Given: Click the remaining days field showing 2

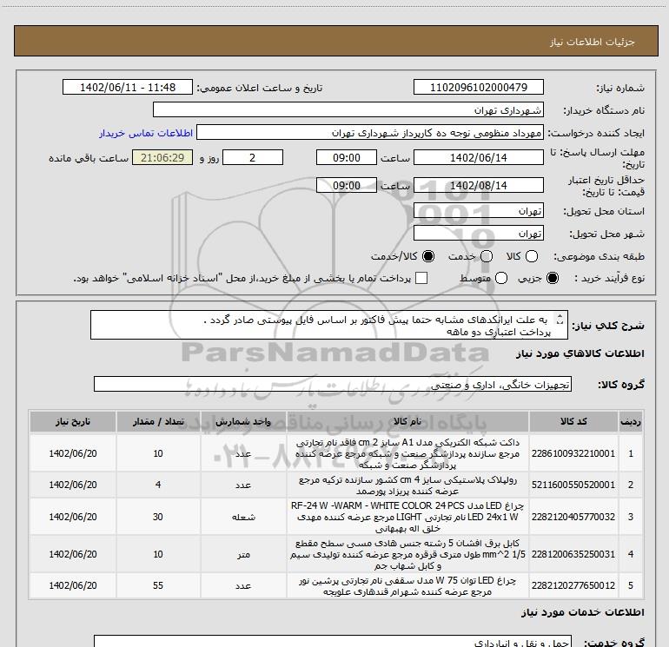Looking at the screenshot, I should tap(253, 158).
